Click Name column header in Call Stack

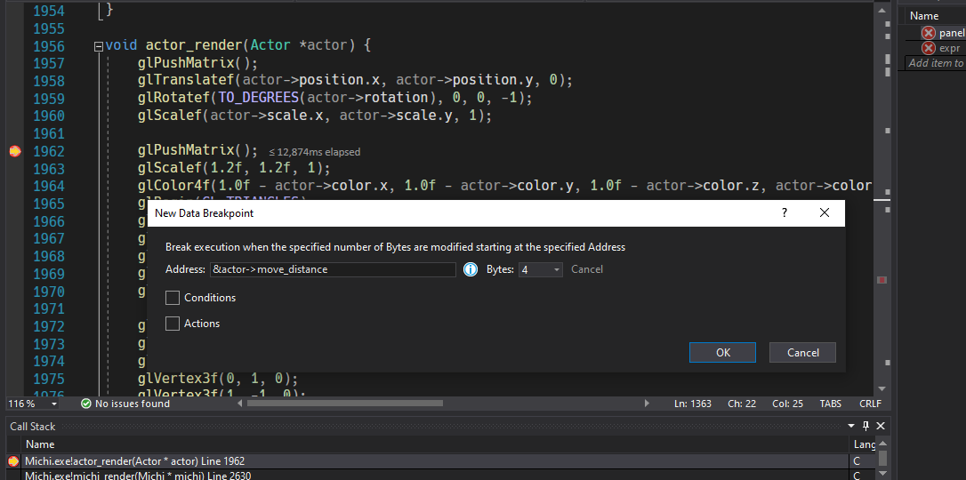coord(41,444)
